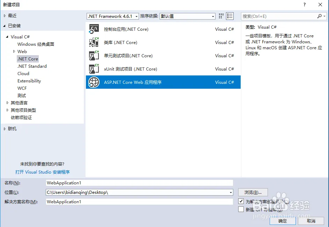Switch to medium icons list view

230,16
